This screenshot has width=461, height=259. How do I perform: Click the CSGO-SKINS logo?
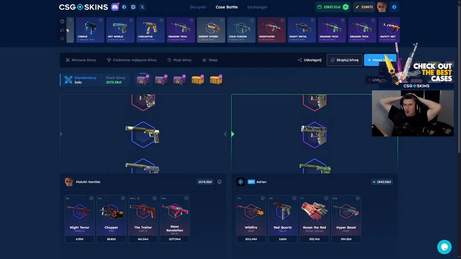83,7
